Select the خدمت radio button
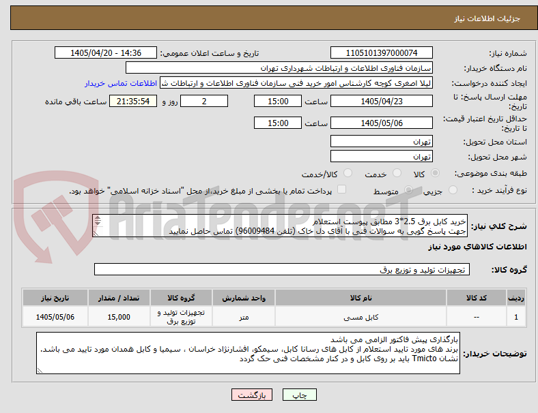 tap(397, 173)
